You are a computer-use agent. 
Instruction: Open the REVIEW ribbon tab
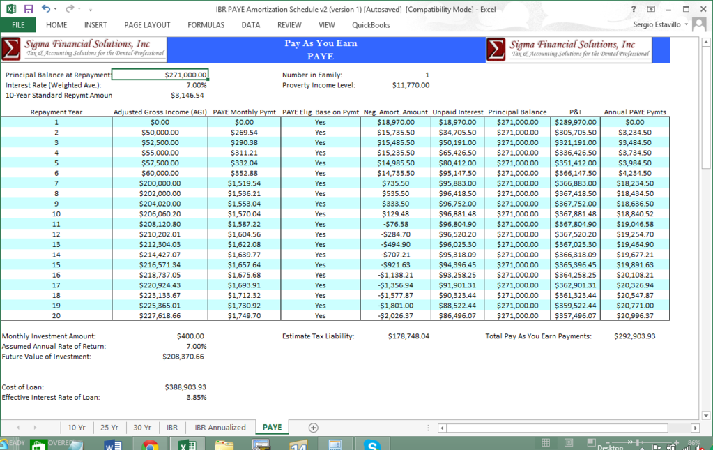click(x=289, y=25)
